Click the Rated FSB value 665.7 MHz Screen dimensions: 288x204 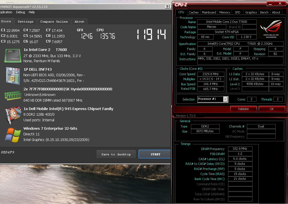pyautogui.click(x=211, y=89)
